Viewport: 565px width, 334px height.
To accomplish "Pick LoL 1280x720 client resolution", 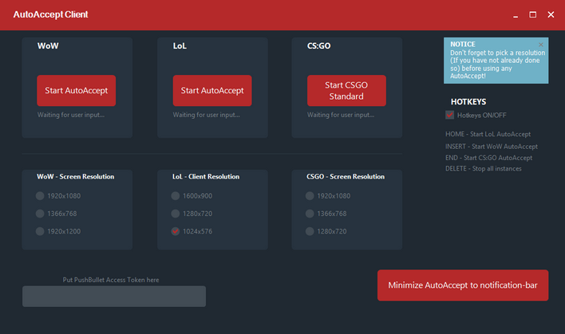I will [176, 214].
